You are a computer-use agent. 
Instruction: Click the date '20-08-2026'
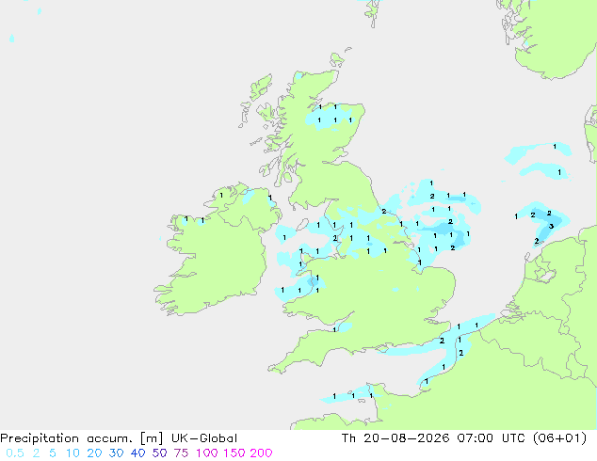coord(406,438)
